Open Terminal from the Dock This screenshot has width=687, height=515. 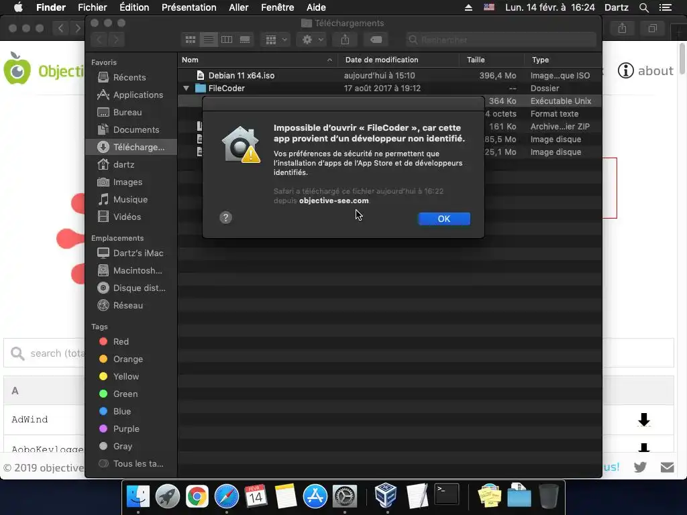(x=446, y=495)
